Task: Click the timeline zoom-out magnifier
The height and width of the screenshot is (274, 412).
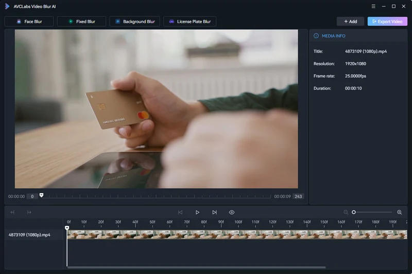Action: (x=346, y=212)
